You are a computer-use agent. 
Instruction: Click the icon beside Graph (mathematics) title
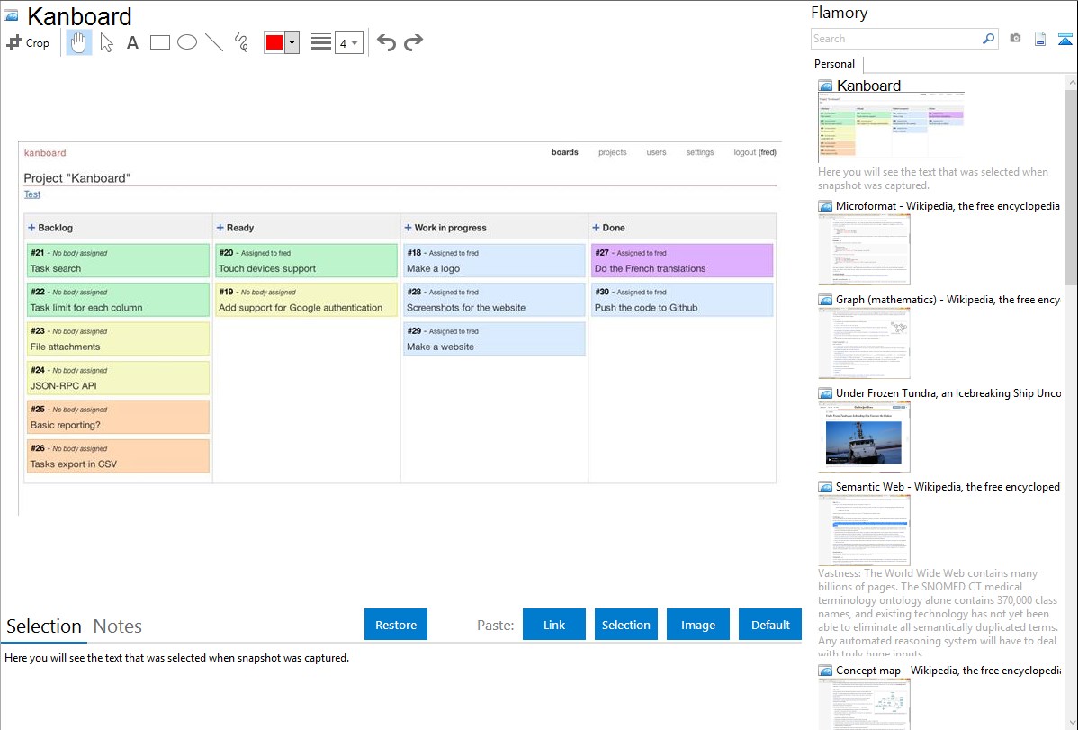point(825,300)
